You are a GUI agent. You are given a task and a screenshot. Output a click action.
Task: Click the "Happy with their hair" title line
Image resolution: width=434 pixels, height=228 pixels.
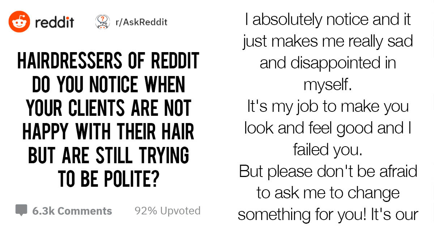[x=108, y=133]
